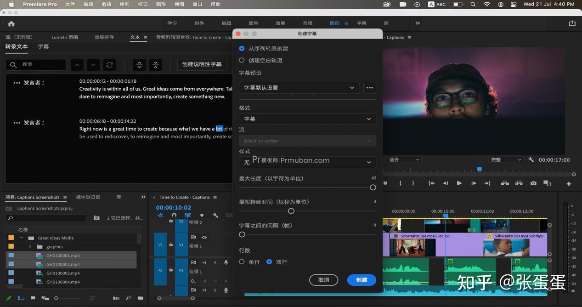Open the "字幕默认设置" preset dropdown
Screen dimensions: 582x307
pyautogui.click(x=299, y=88)
